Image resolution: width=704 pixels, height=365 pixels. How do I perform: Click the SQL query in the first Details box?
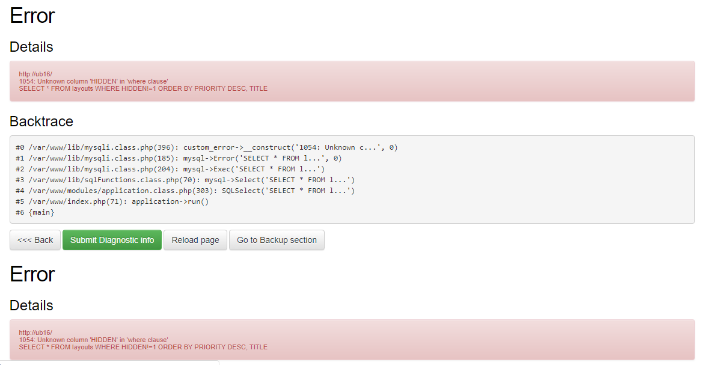click(143, 88)
